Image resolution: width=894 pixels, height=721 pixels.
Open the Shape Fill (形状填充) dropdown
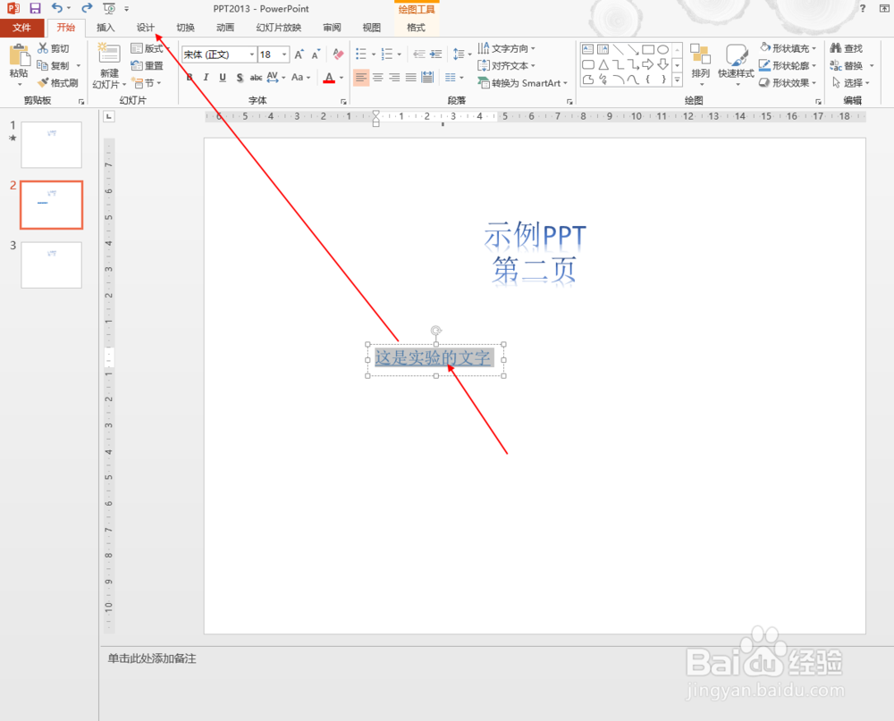(788, 48)
